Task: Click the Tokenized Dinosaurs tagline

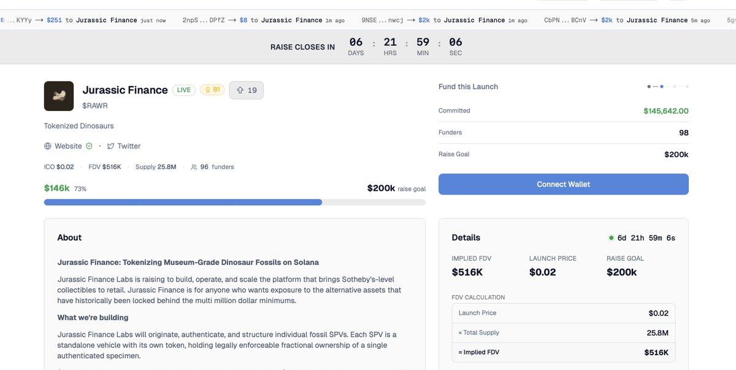Action: 79,126
